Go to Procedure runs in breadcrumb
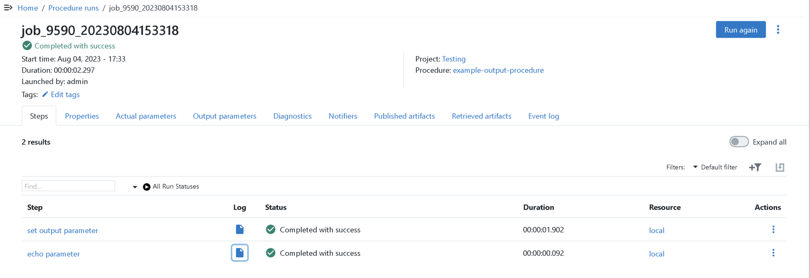 click(x=73, y=8)
